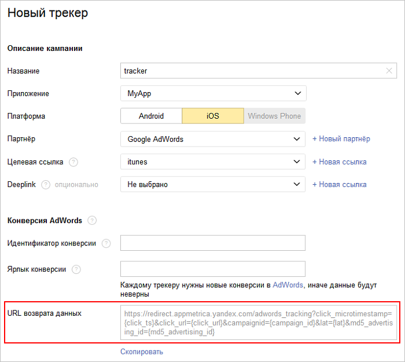The image size is (405, 362).
Task: Expand the Приложение dropdown showing MyApp
Action: (x=213, y=93)
